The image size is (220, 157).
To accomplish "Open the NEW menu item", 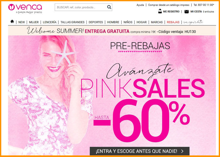I will (21, 22).
